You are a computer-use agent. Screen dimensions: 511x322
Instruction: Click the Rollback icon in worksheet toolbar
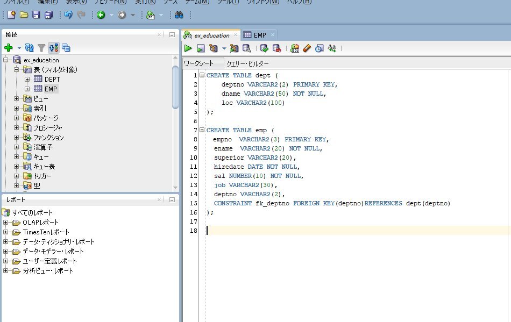(x=276, y=48)
